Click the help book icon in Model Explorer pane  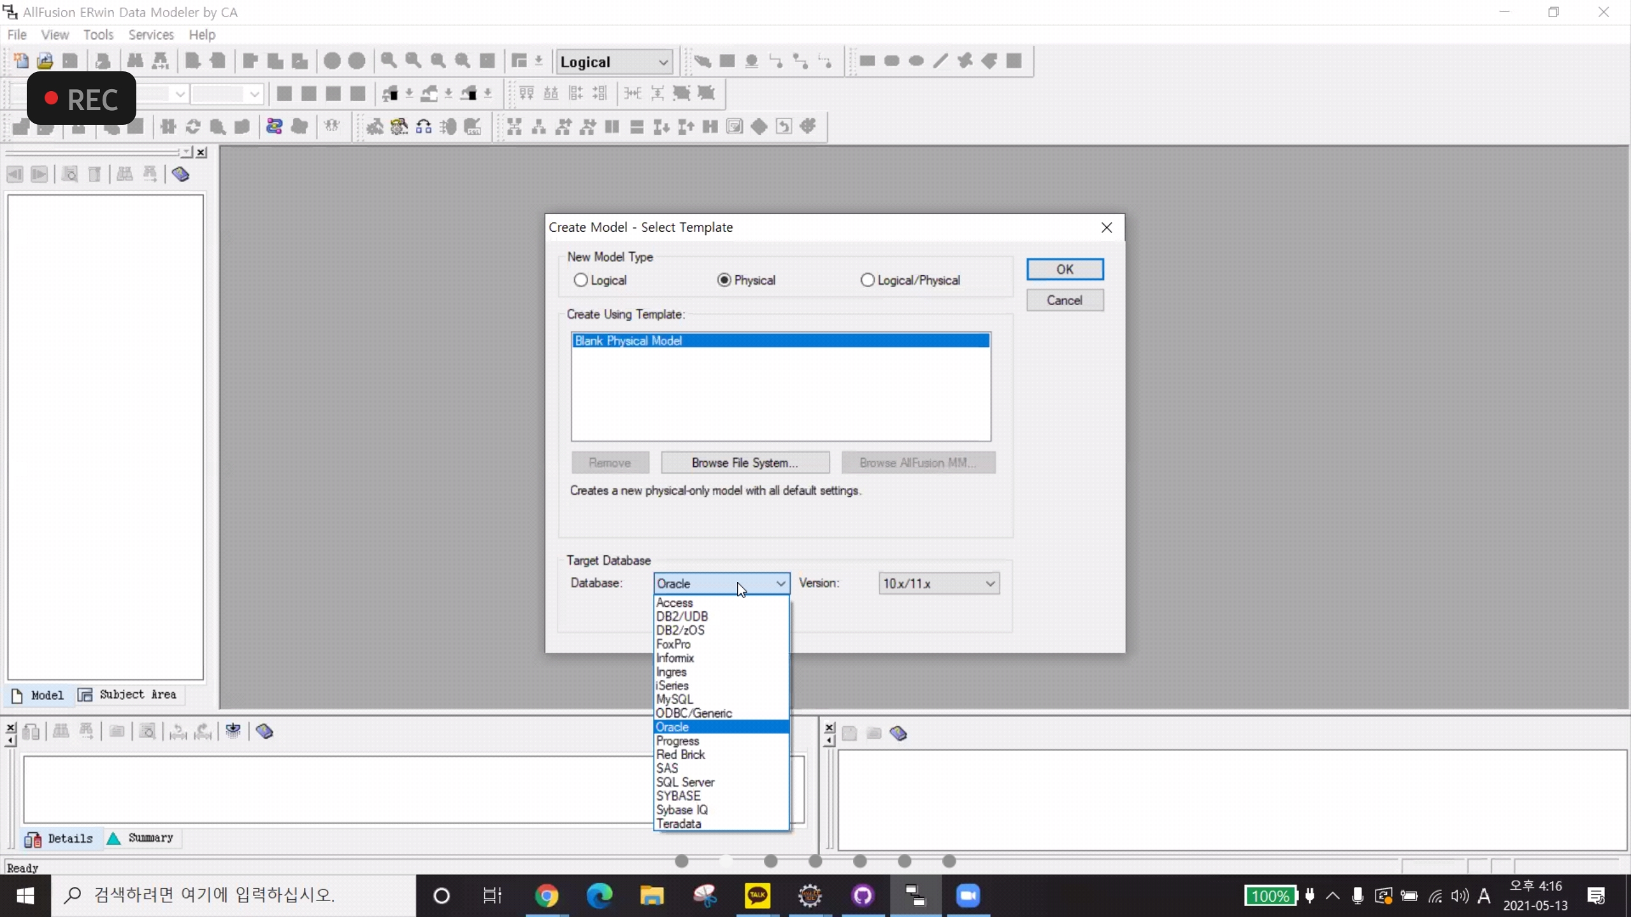(x=181, y=174)
